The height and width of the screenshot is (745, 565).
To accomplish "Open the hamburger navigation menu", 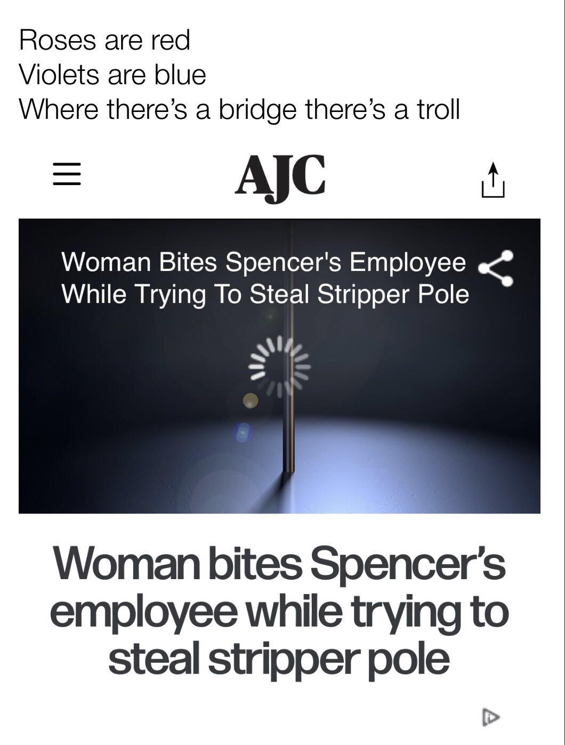I will click(67, 174).
